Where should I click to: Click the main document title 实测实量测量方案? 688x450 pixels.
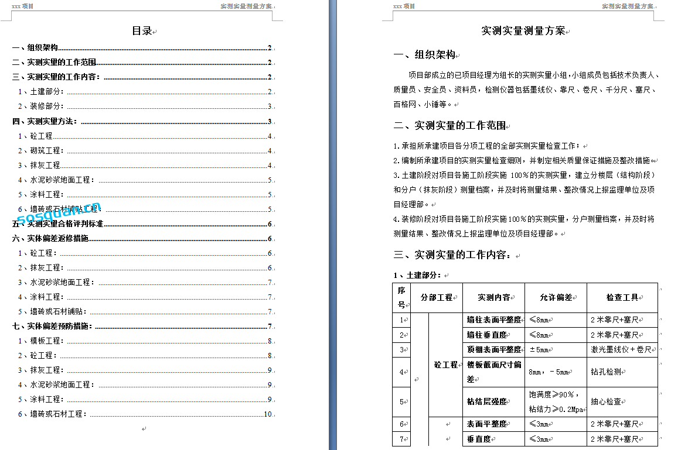coord(523,31)
